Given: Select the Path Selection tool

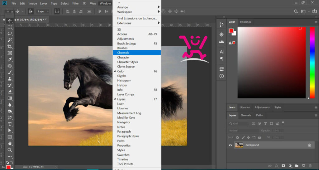Looking at the screenshot, I should coord(10,131).
